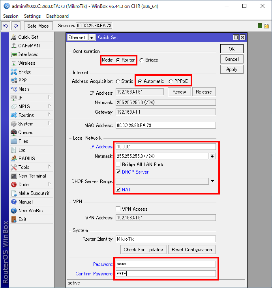Image resolution: width=272 pixels, height=288 pixels.
Task: Click the OK button
Action: 232,49
